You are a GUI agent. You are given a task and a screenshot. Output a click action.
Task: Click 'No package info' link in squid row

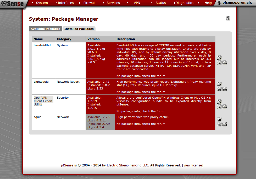[x=141, y=124]
